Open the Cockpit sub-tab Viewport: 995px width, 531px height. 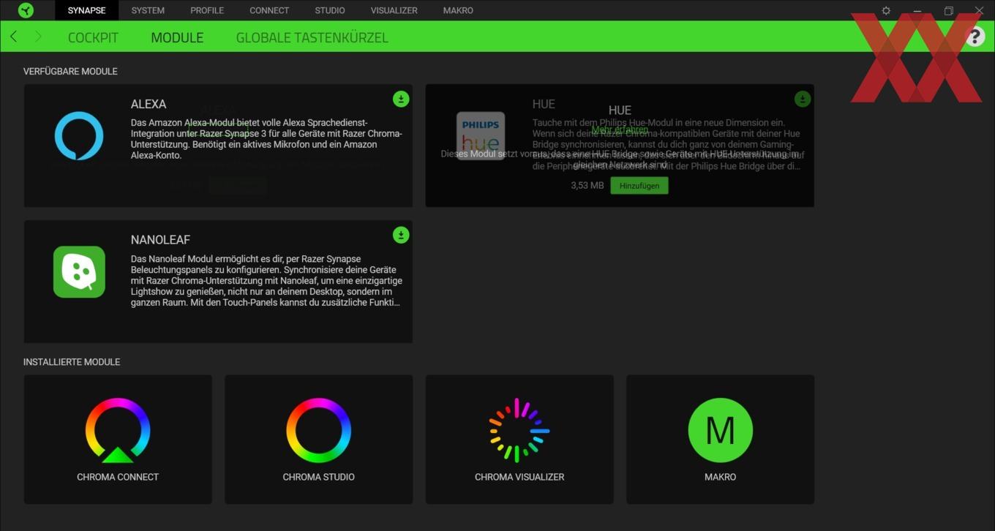(x=93, y=37)
